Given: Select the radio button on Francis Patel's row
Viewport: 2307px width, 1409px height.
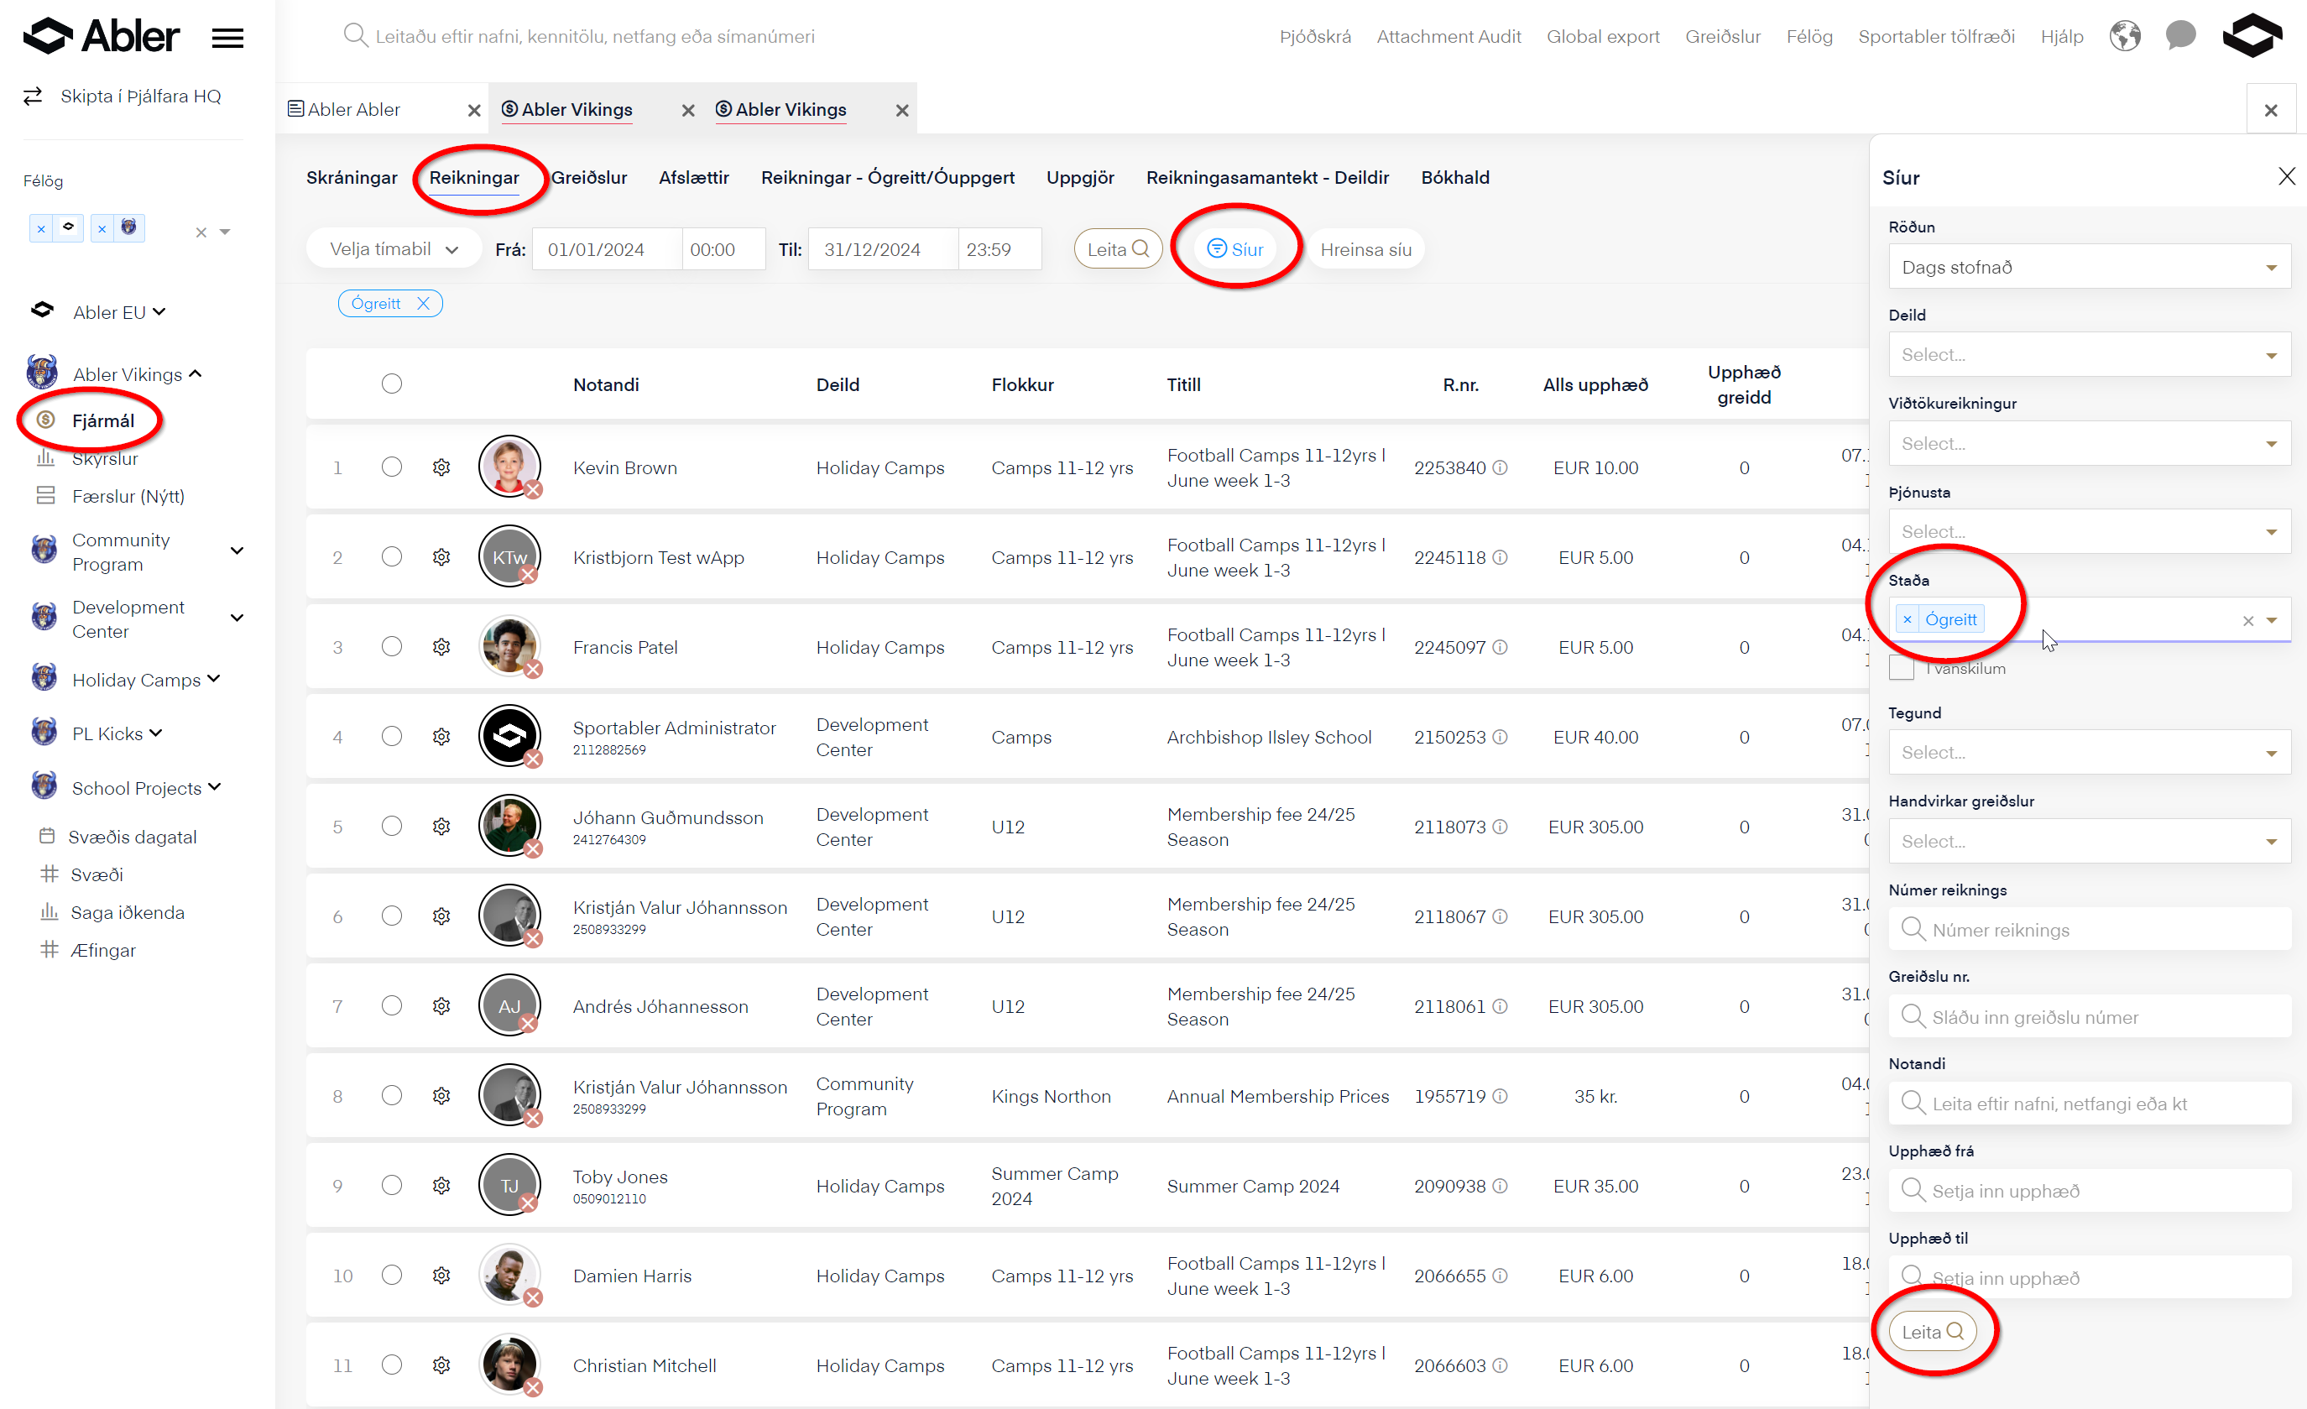Looking at the screenshot, I should (x=391, y=647).
